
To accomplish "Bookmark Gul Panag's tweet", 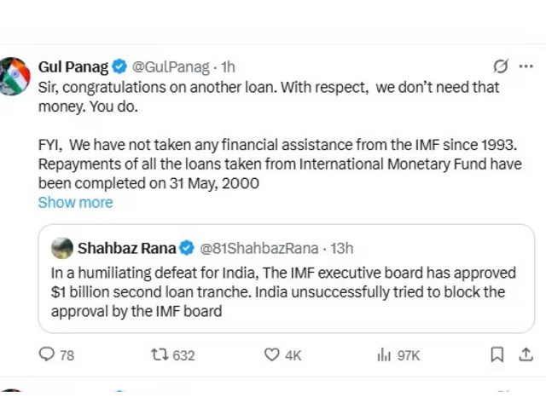I will click(497, 354).
